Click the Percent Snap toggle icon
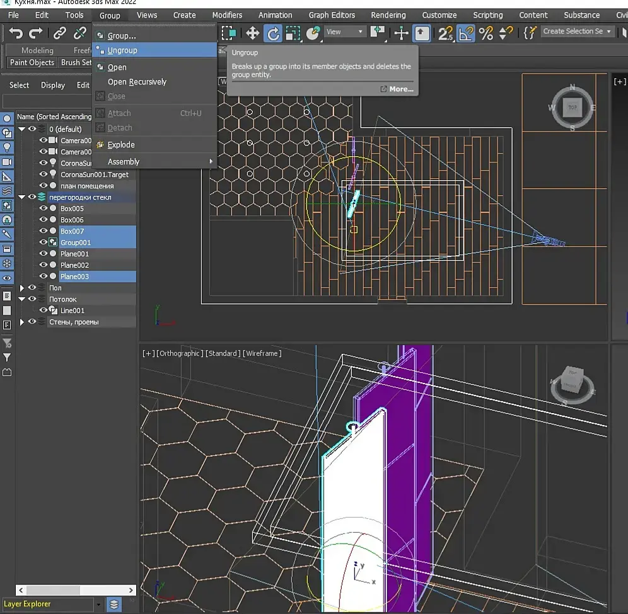 pos(486,33)
